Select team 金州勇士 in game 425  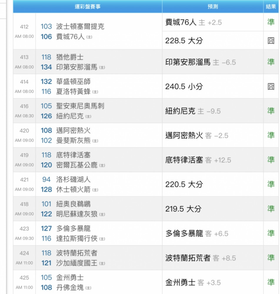(x=70, y=278)
